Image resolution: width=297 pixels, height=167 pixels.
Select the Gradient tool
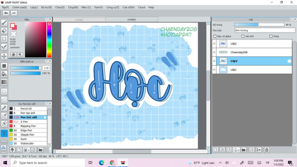coord(4,82)
